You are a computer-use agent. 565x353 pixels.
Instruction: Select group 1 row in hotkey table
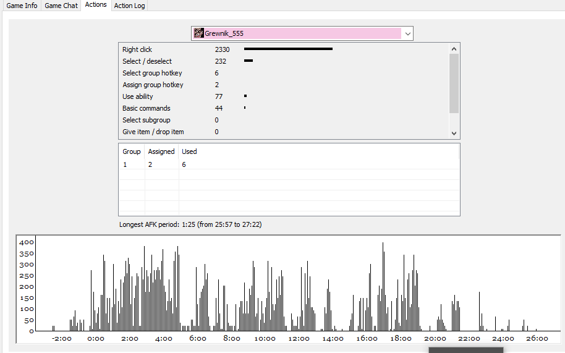[x=289, y=164]
